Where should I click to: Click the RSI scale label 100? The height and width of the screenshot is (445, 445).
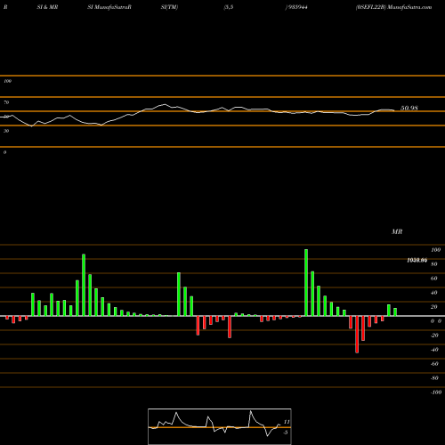coord(7,81)
